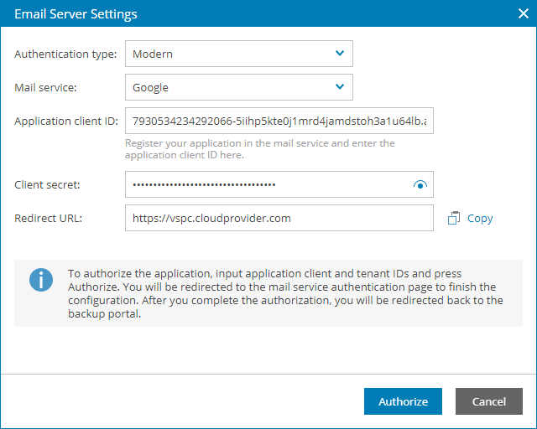Image resolution: width=537 pixels, height=429 pixels.
Task: Click the 'Register your application' hint text
Action: 259,149
